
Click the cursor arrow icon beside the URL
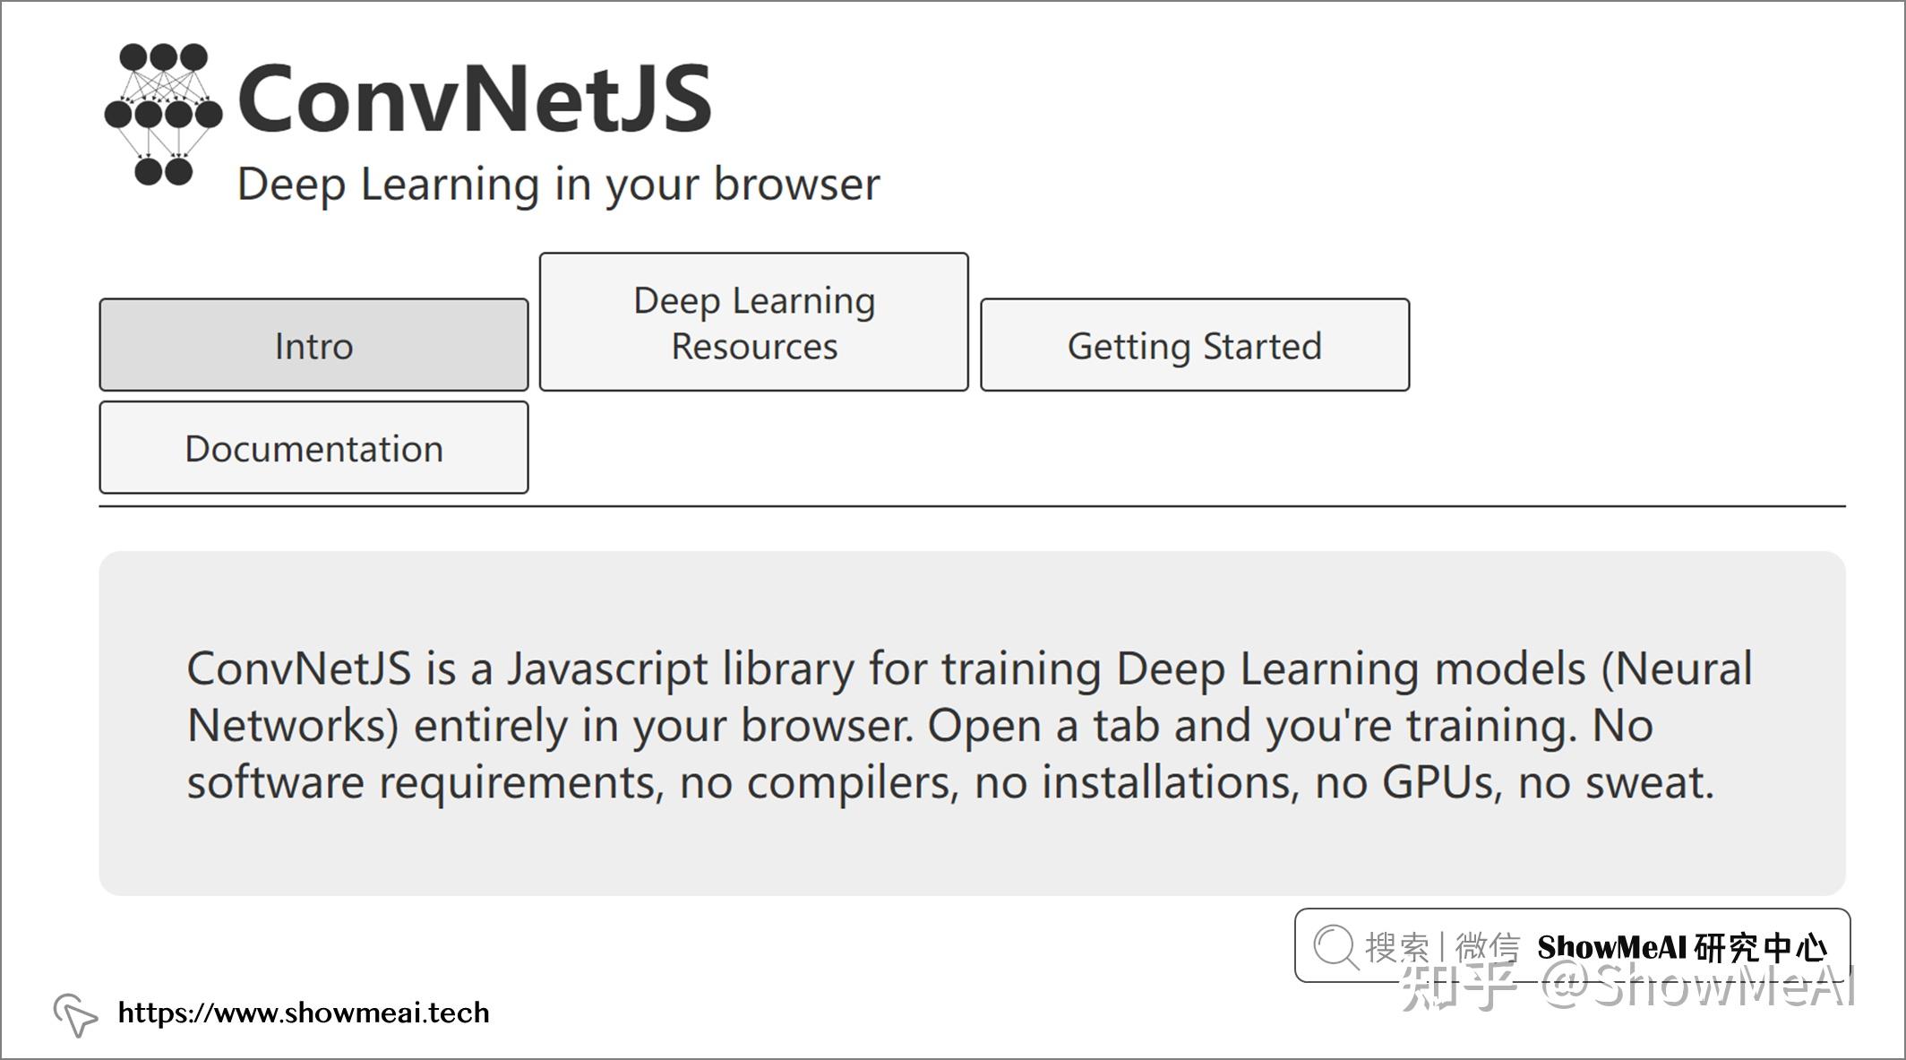[75, 1014]
